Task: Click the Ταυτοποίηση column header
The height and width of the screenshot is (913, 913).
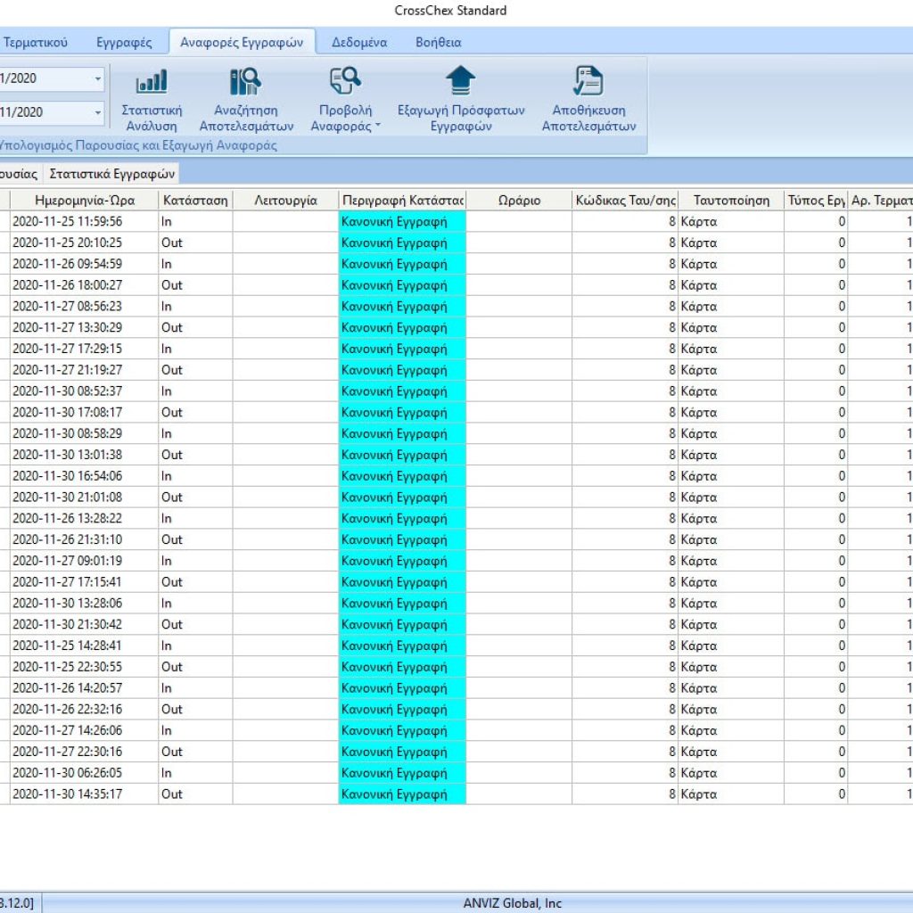Action: click(731, 201)
